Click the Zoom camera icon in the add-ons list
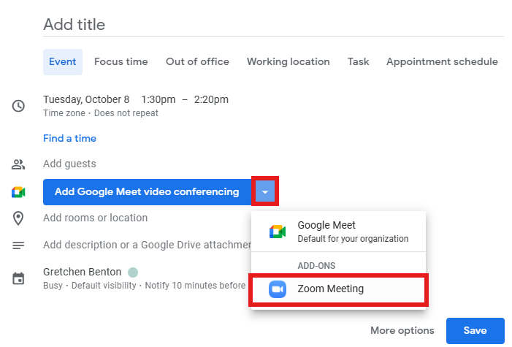Screen dimensions: 512x347 tap(278, 289)
